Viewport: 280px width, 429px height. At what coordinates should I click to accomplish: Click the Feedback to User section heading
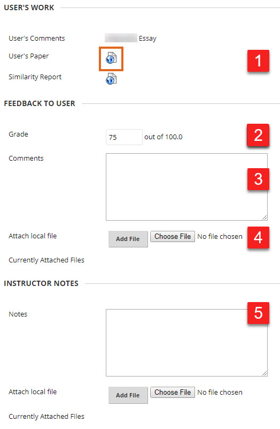point(40,103)
